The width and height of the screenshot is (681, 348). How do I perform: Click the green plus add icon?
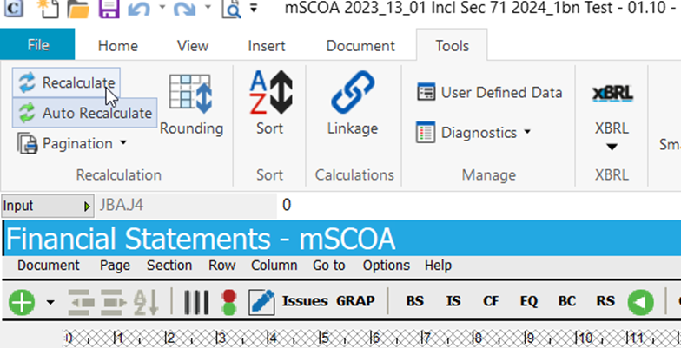(x=23, y=302)
